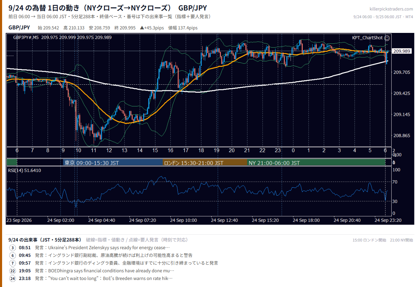
Task: Click the ▲+45.3pips change value
Action: point(153,28)
